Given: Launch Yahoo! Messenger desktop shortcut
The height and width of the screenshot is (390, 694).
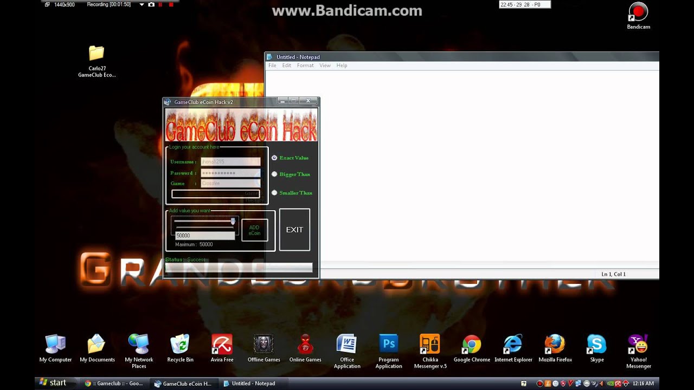Looking at the screenshot, I should click(639, 351).
